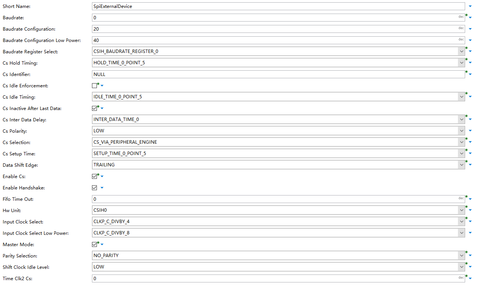This screenshot has width=478, height=290.
Task: Open options for Baudrate Configuration Low Power
Action: (x=469, y=40)
